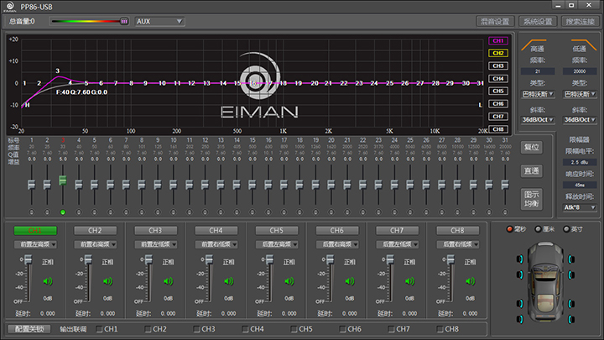604x340 pixels.
Task: Enable CH6 output link checkbox
Action: [x=343, y=329]
